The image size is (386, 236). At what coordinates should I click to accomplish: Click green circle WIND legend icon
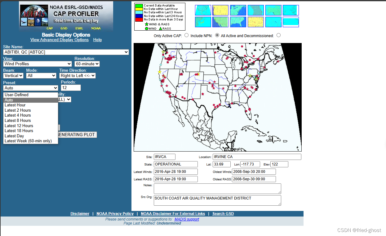[x=146, y=28]
